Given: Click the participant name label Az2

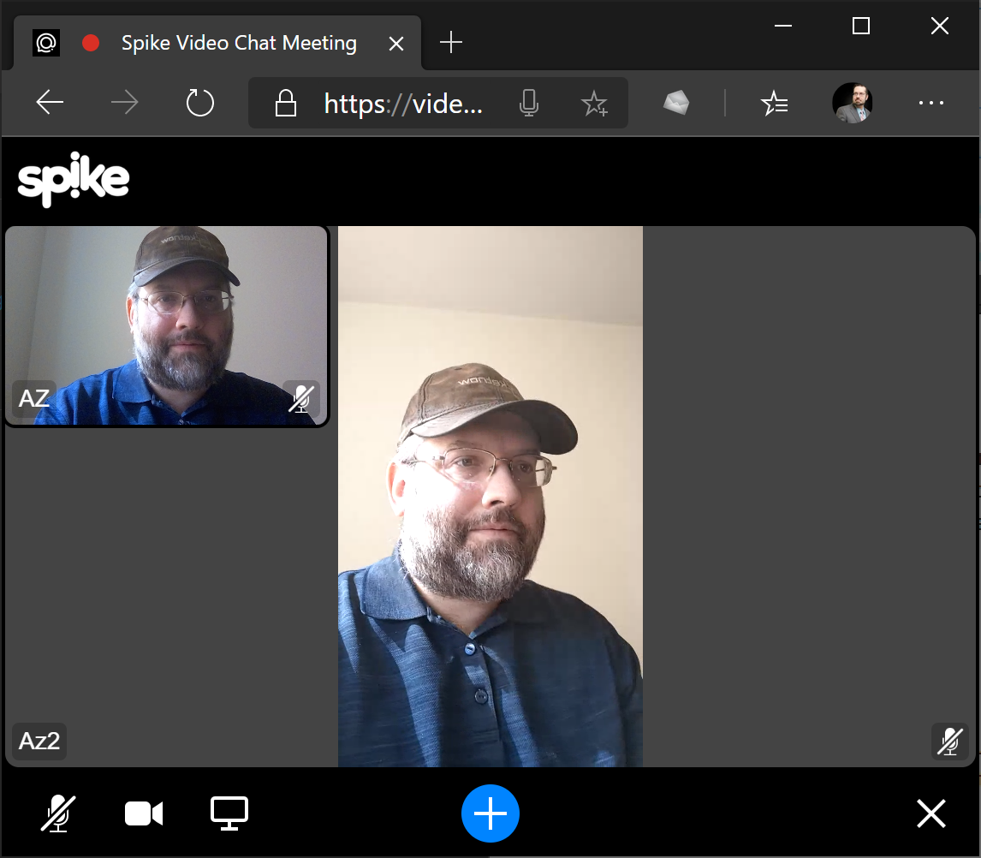Looking at the screenshot, I should click(x=38, y=742).
